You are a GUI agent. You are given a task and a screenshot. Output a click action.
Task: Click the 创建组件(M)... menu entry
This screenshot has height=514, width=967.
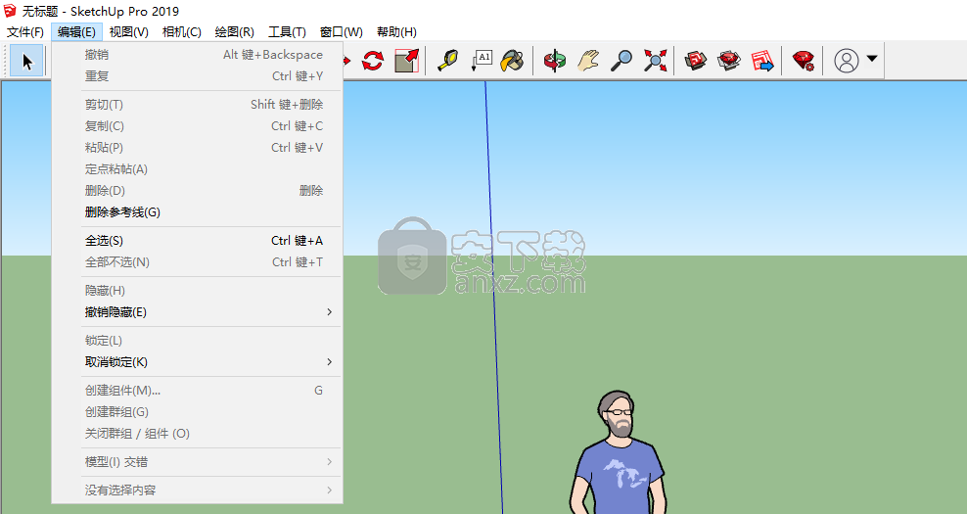click(198, 391)
